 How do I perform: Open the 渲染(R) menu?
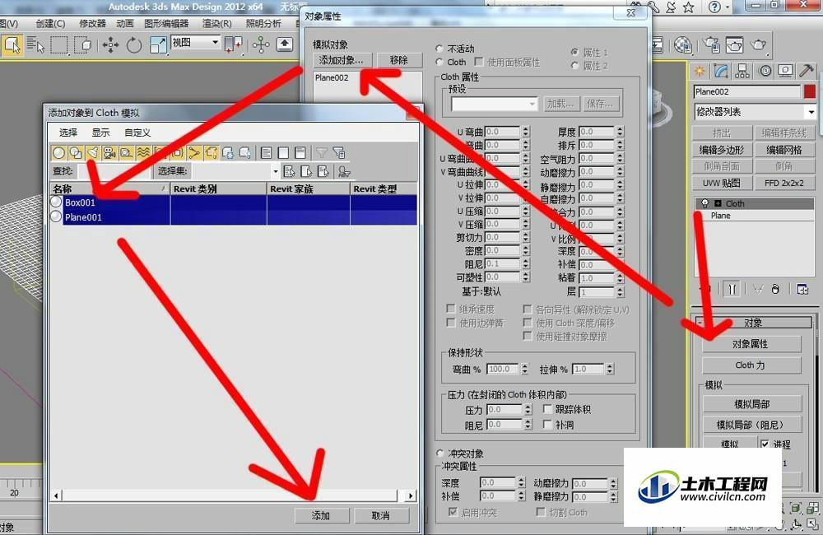[x=216, y=24]
